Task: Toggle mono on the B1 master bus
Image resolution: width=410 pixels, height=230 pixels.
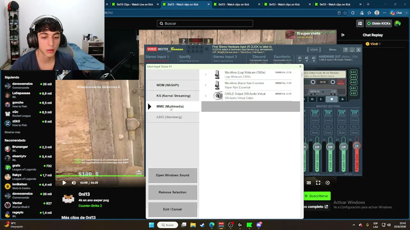Action: tap(341, 120)
